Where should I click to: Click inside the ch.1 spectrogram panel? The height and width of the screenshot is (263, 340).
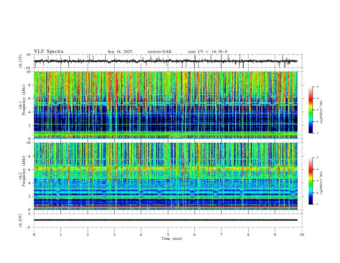click(166, 105)
